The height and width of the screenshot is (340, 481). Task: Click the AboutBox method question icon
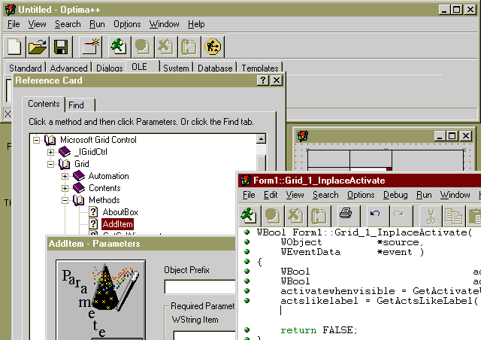point(93,212)
